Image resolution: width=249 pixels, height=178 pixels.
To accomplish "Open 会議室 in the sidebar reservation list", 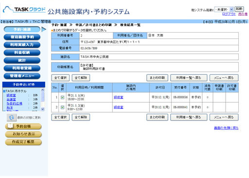I will pyautogui.click(x=11, y=99).
